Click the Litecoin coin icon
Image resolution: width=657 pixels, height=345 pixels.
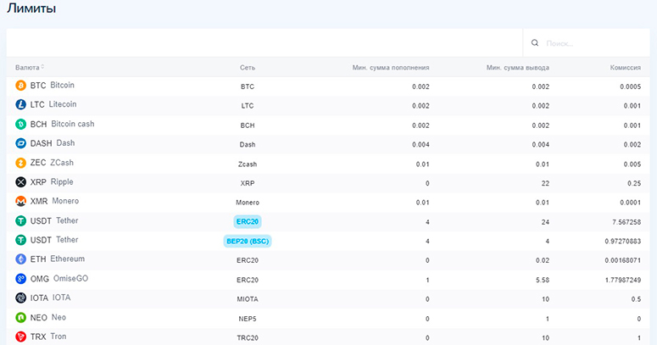(x=20, y=104)
